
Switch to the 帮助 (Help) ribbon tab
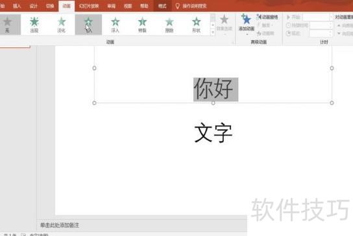pos(144,6)
